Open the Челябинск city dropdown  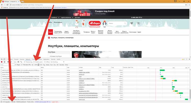[x=55, y=18]
